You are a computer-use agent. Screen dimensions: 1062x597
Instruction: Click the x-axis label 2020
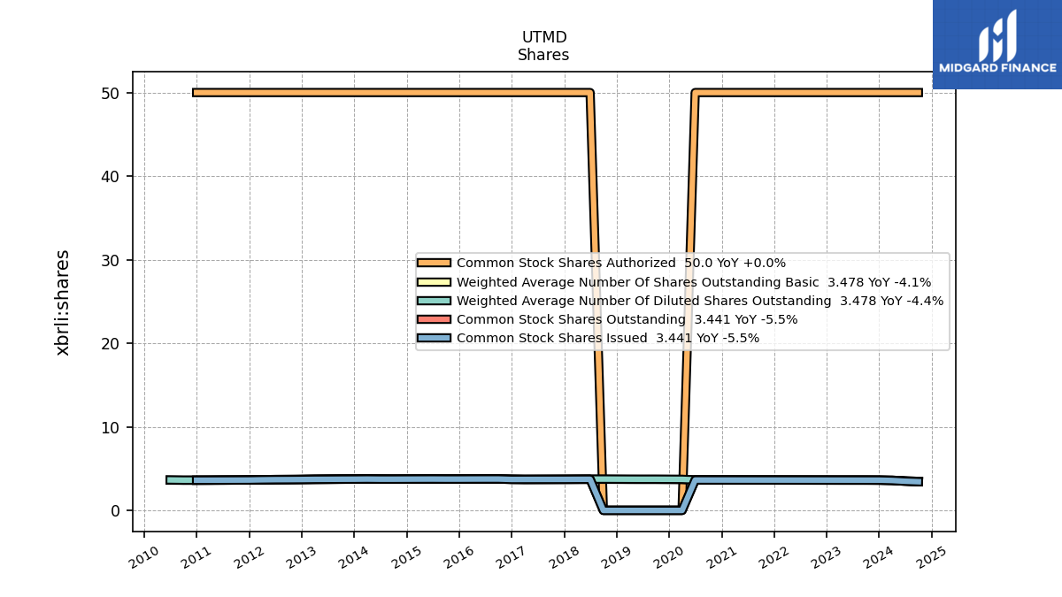668,555
